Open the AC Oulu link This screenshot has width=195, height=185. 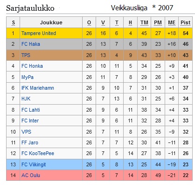coord(31,175)
